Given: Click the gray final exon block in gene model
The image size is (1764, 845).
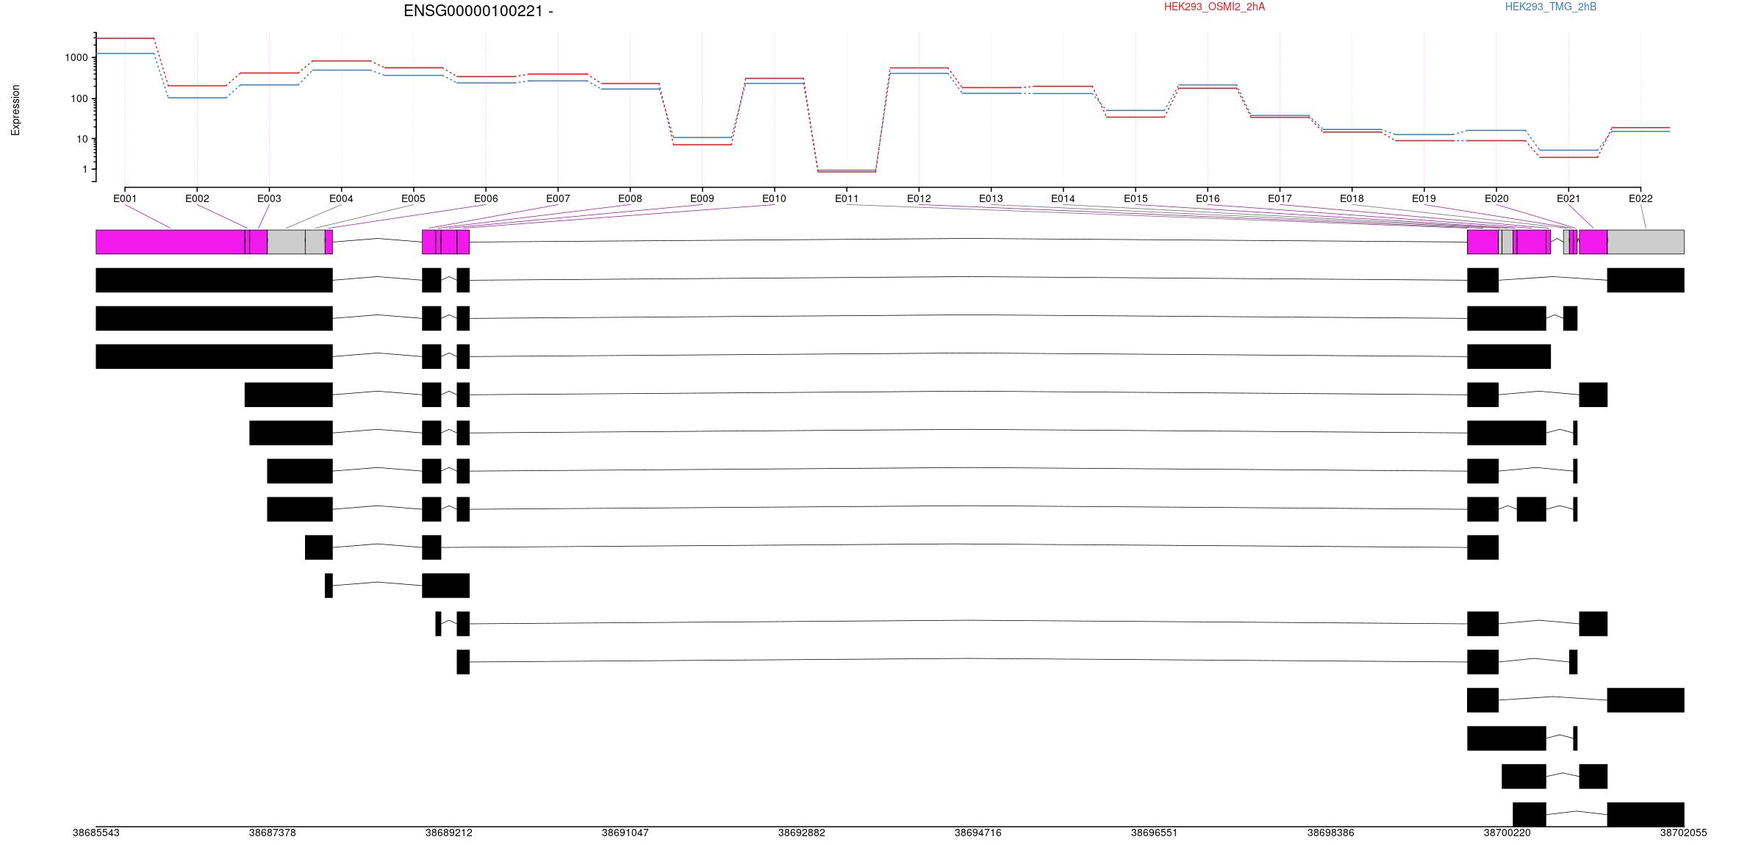Looking at the screenshot, I should [x=1646, y=242].
